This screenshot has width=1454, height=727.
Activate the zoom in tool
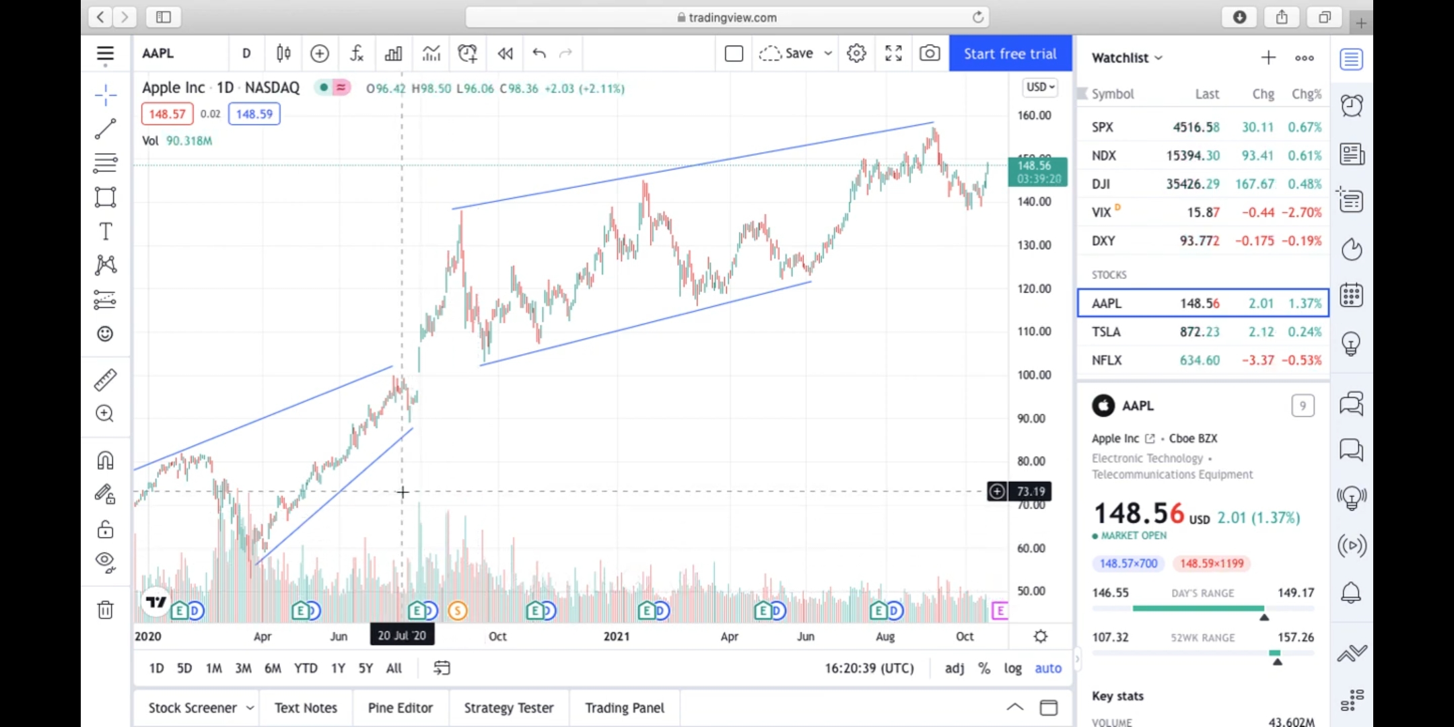[105, 413]
